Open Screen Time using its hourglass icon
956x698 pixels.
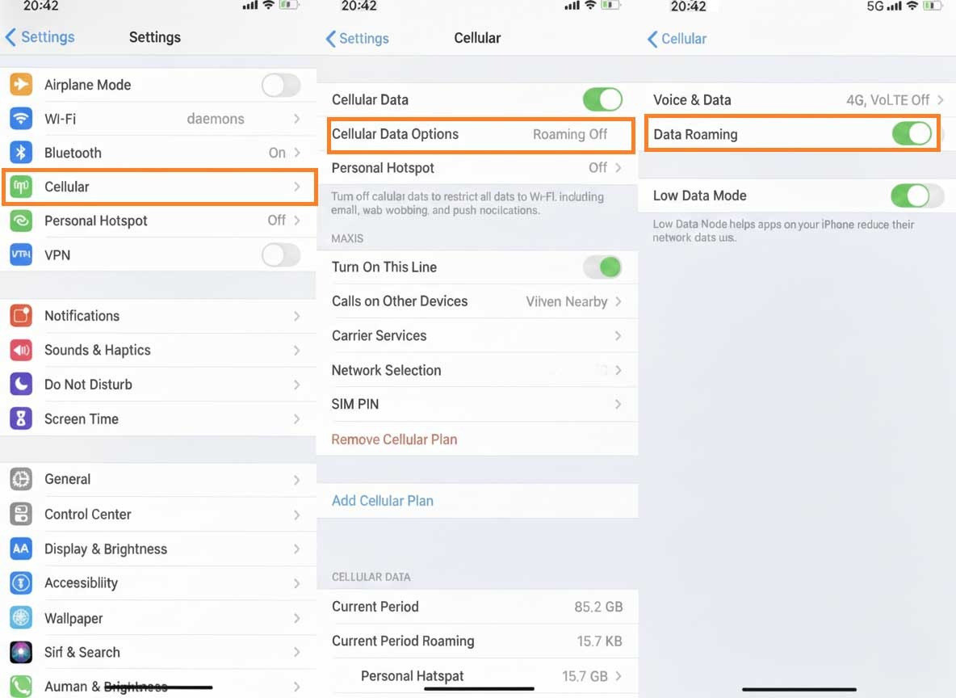20,418
